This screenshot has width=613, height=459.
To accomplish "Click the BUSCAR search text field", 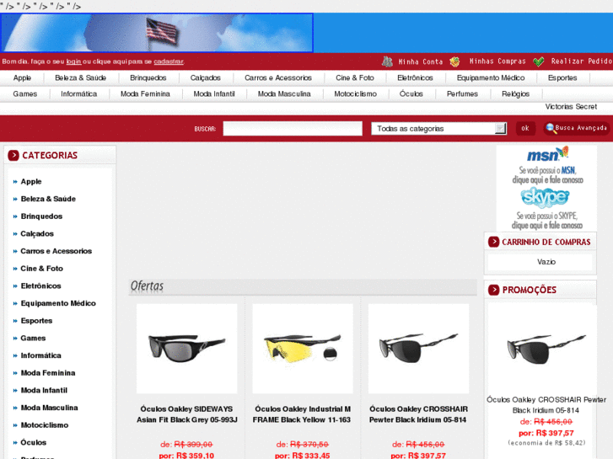I will [293, 129].
